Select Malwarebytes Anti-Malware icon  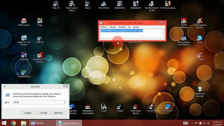pyautogui.click(x=184, y=40)
